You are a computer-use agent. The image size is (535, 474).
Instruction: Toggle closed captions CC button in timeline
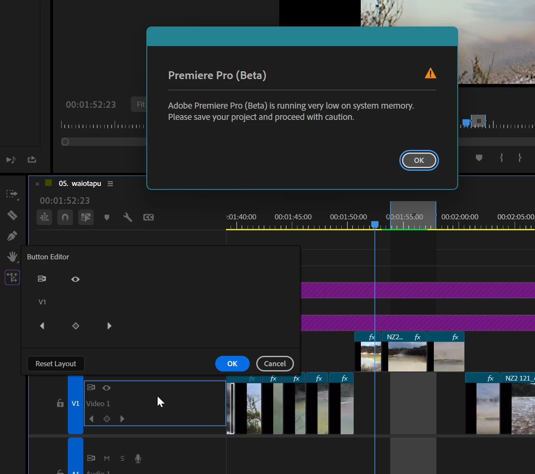pyautogui.click(x=149, y=217)
